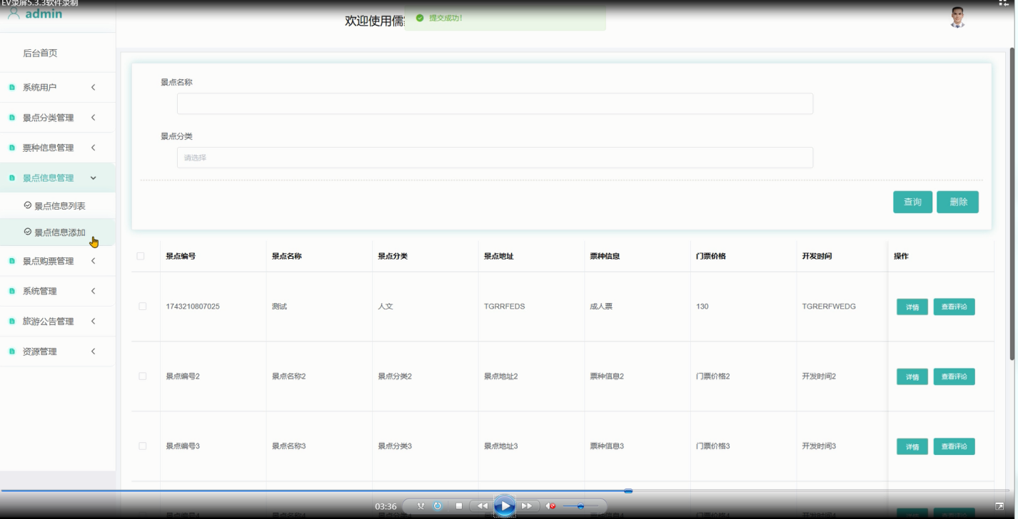Open the 景点信息添加 submenu link
The height and width of the screenshot is (519, 1018).
pos(60,232)
